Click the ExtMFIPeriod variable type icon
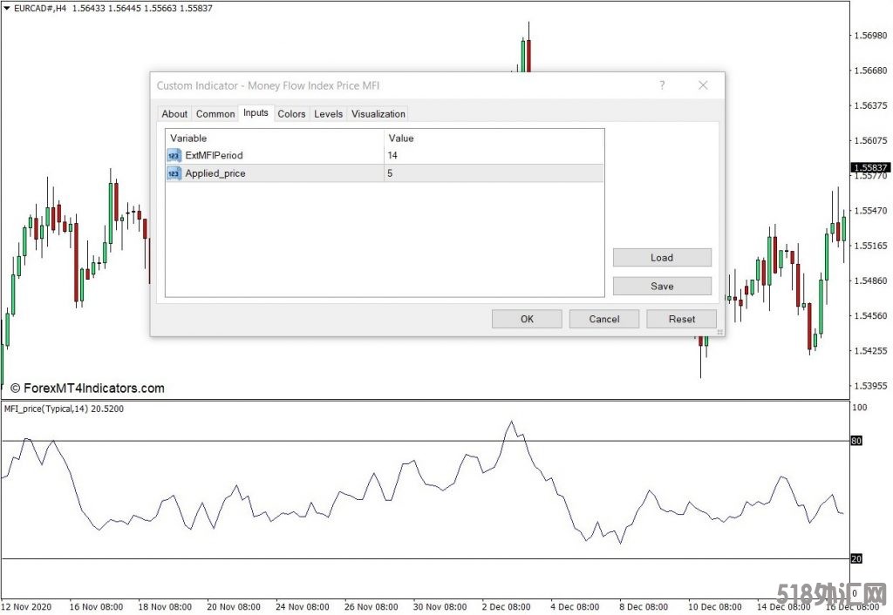The width and height of the screenshot is (893, 615). [x=174, y=156]
